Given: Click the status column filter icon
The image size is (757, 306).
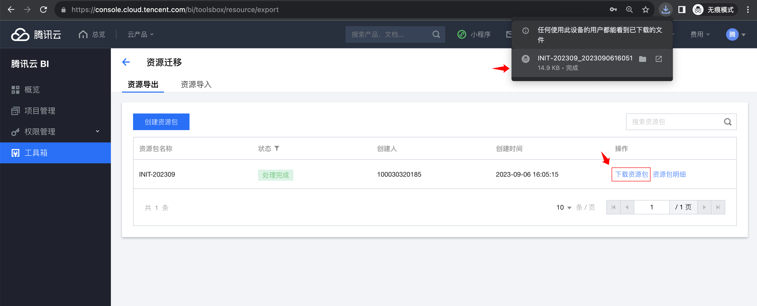Looking at the screenshot, I should pos(277,148).
